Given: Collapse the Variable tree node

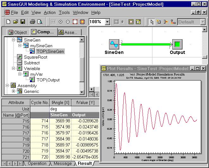Looking at the screenshot, I should pyautogui.click(x=14, y=68).
